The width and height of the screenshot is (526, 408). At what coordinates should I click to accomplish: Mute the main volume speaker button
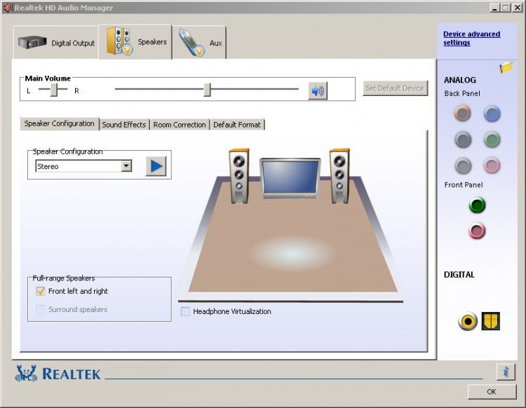tap(318, 90)
